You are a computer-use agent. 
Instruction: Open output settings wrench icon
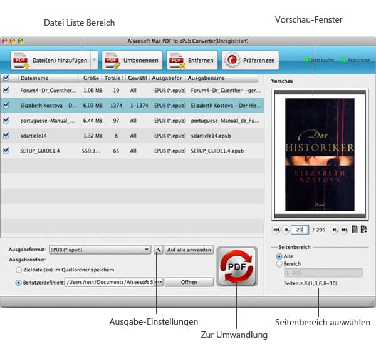pos(158,250)
